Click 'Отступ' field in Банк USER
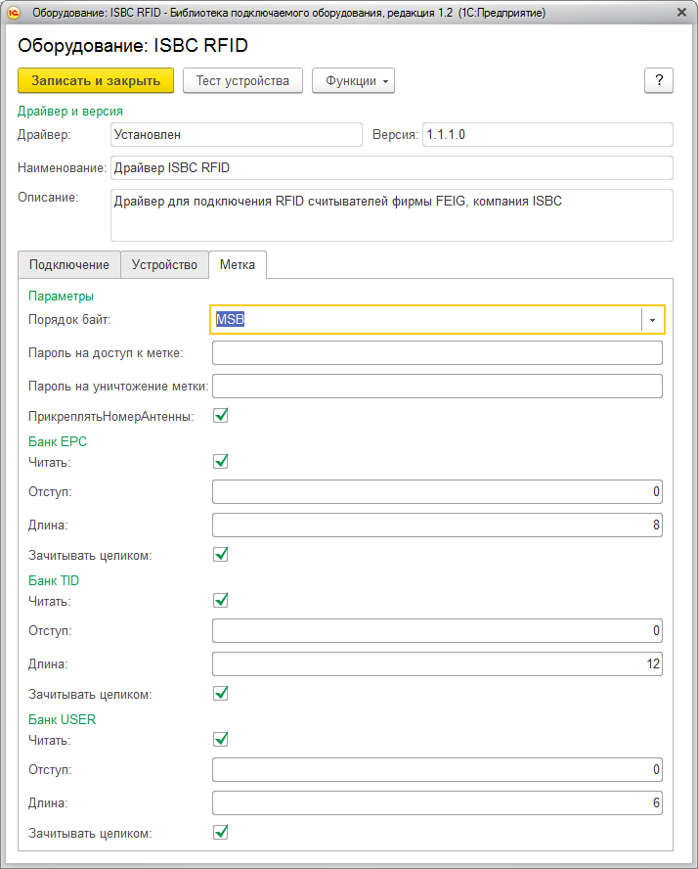This screenshot has width=698, height=869. [437, 770]
